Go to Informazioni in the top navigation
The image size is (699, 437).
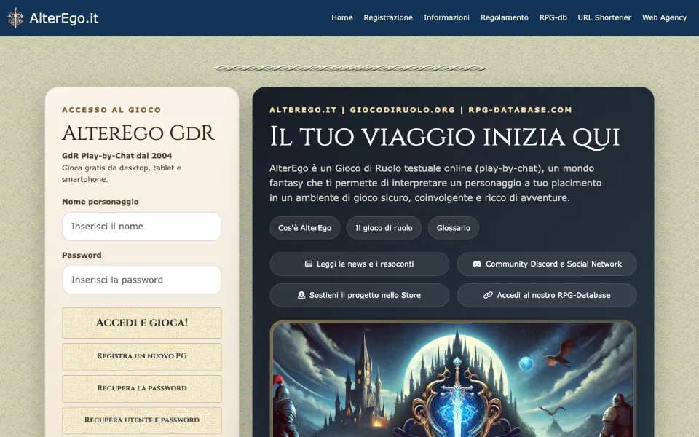coord(446,17)
